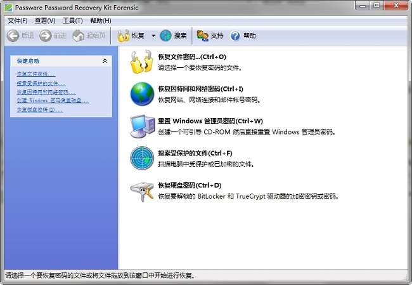Open 支持 support icon in toolbar
This screenshot has width=412, height=285.
(203, 36)
